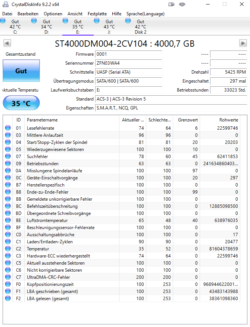Switch to the J: drive tab at 43 °C
This screenshot has width=250, height=327.
(x=109, y=27)
